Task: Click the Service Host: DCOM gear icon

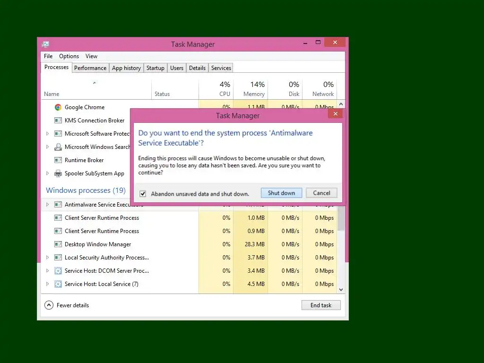Action: tap(58, 271)
